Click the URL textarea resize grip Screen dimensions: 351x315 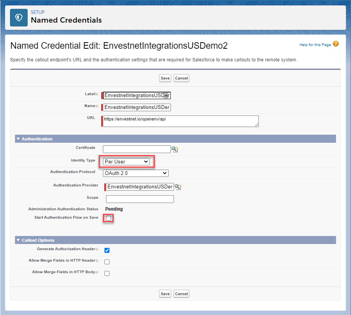click(257, 125)
